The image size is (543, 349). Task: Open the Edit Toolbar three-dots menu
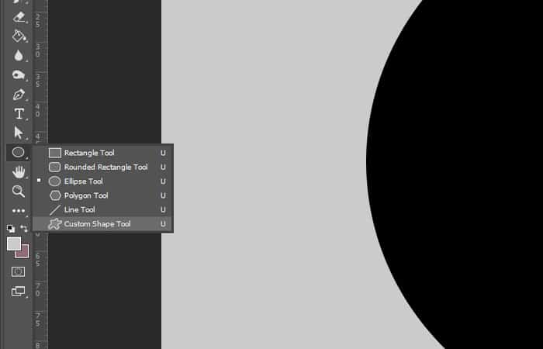tap(19, 210)
